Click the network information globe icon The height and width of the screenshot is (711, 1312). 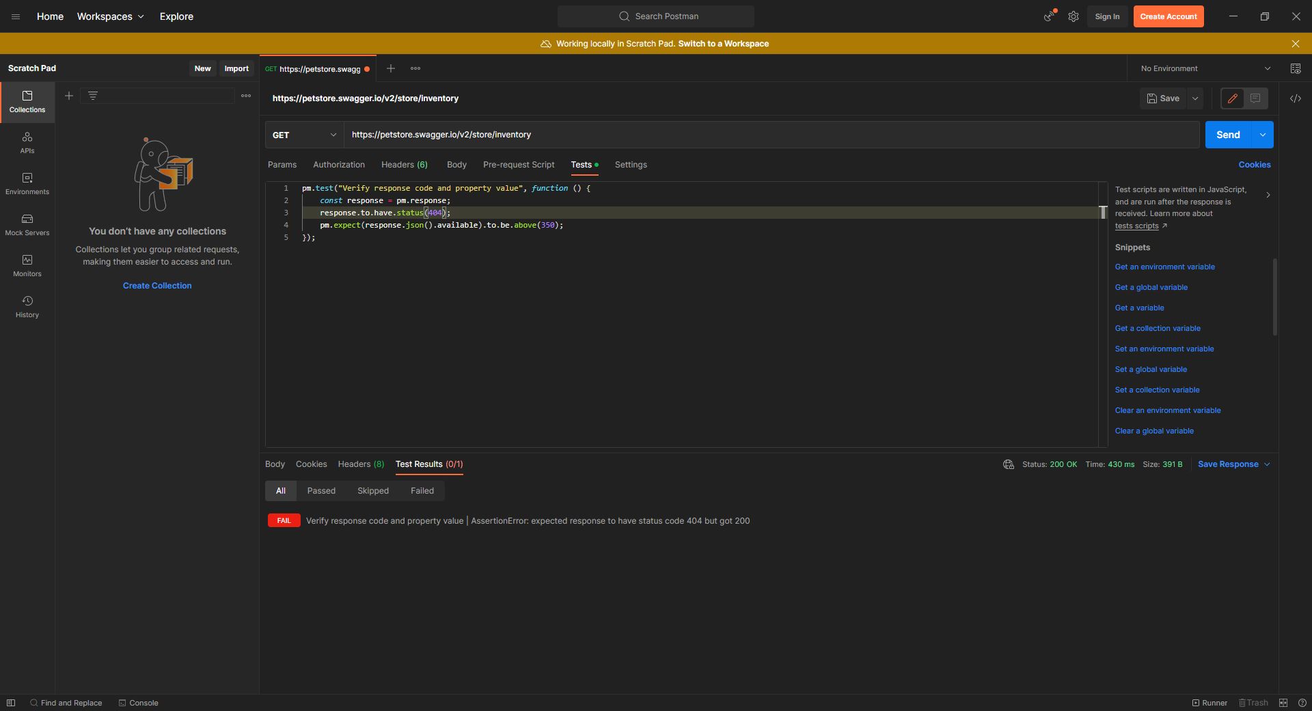tap(1009, 464)
